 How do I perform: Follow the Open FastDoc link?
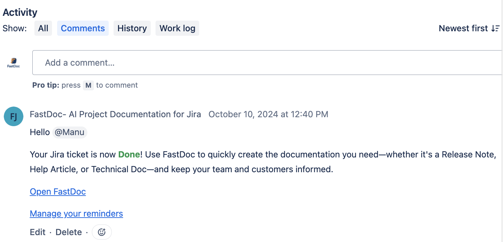58,191
